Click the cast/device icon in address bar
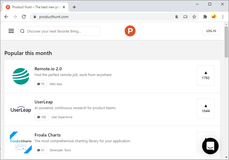Viewport: 229px width, 160px height. (x=185, y=17)
